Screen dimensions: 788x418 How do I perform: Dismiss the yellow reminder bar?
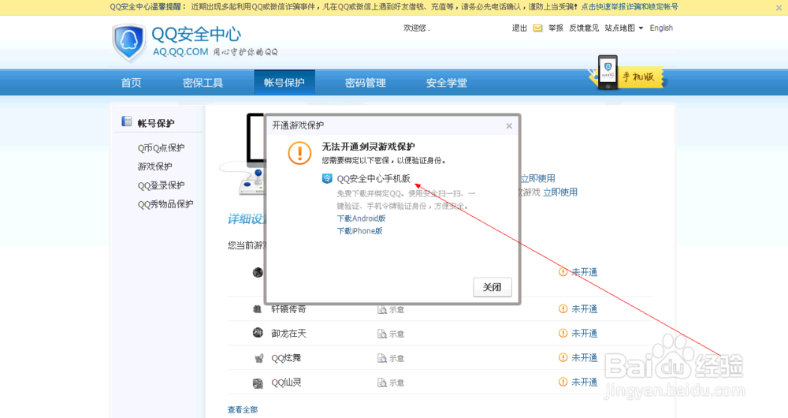[x=779, y=8]
